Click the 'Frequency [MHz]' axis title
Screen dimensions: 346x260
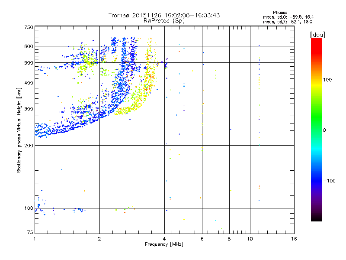[x=164, y=244]
